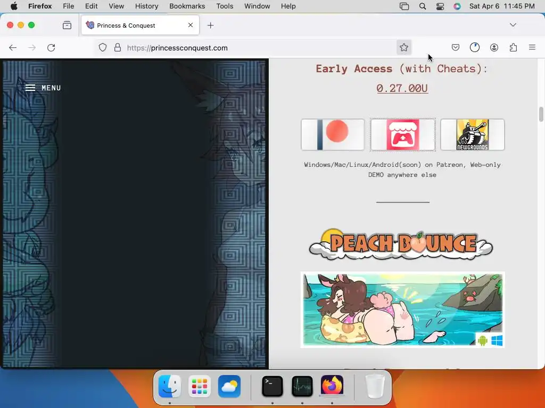Click the 'Early Access (with Cheats):' heading

[402, 69]
